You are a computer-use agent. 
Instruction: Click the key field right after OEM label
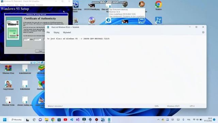(37, 40)
